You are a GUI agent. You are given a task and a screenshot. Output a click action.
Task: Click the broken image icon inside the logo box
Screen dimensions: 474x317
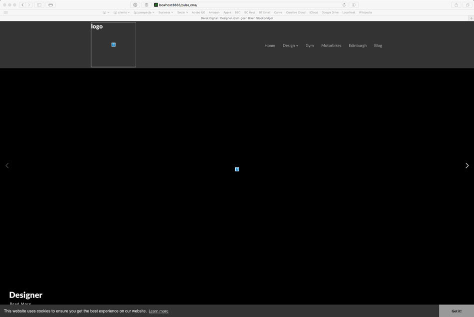(x=113, y=44)
